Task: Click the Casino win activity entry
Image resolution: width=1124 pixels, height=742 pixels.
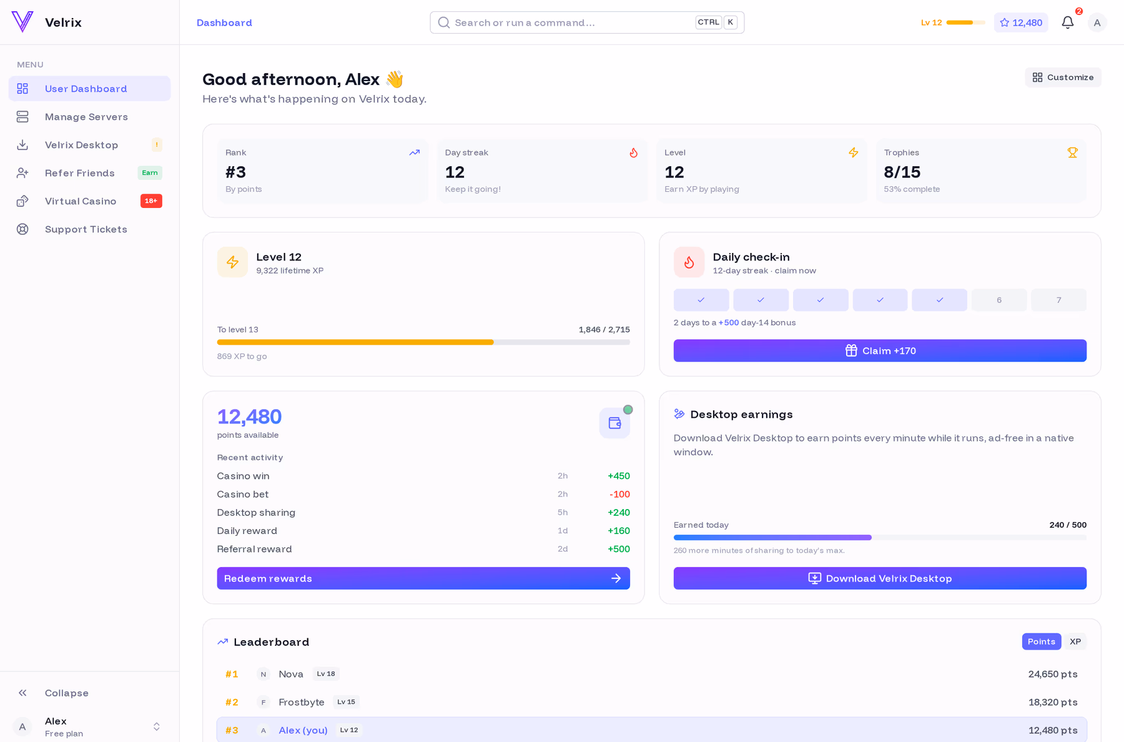Action: tap(423, 476)
